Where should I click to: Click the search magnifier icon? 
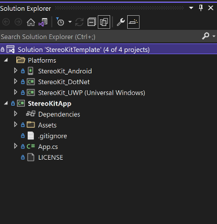(x=206, y=36)
